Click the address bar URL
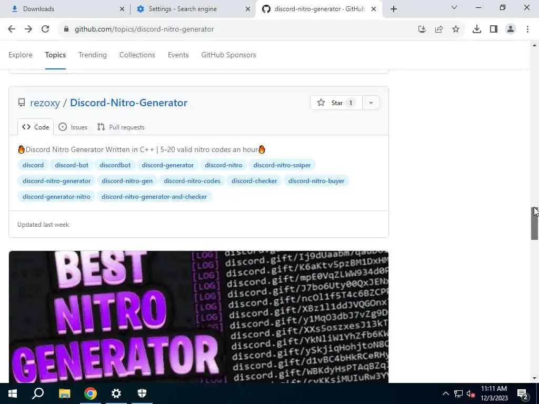The width and height of the screenshot is (539, 404). click(144, 29)
